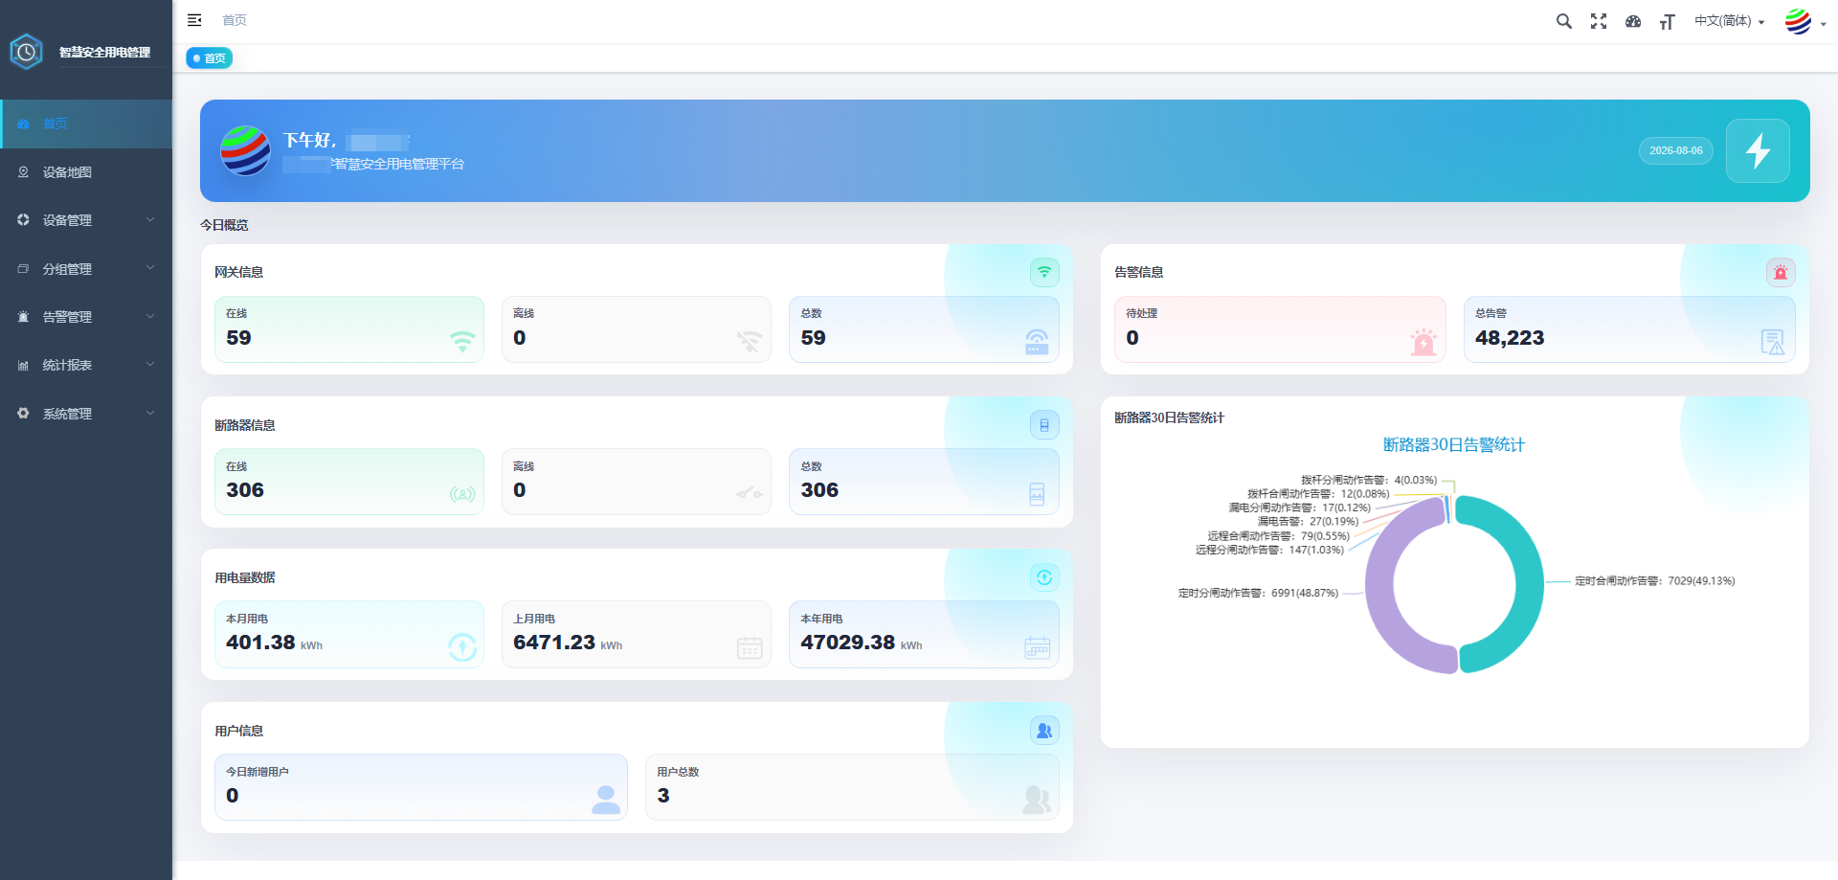Viewport: 1838px width, 880px height.
Task: Click the 今日新增用户 tile
Action: click(x=421, y=787)
